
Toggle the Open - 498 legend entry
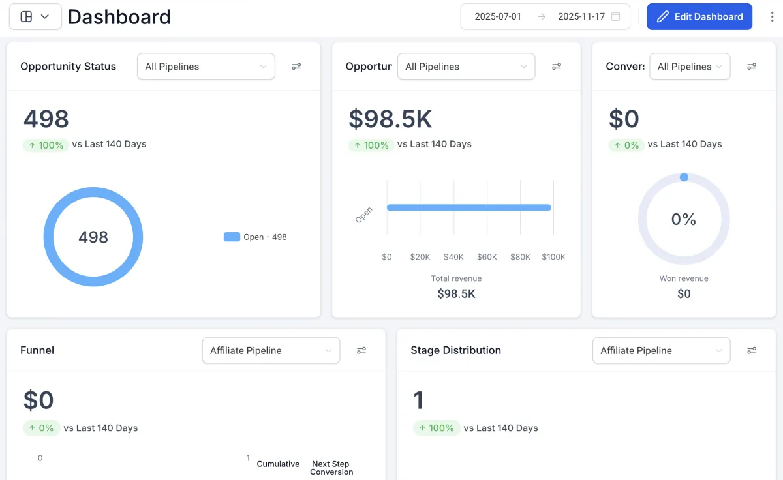255,237
